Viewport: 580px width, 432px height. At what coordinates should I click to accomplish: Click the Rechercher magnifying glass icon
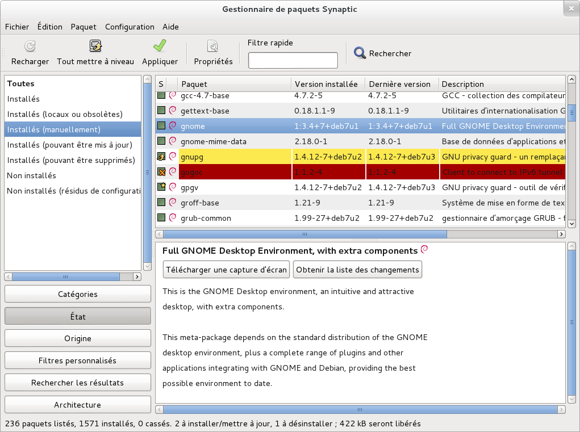pyautogui.click(x=359, y=53)
